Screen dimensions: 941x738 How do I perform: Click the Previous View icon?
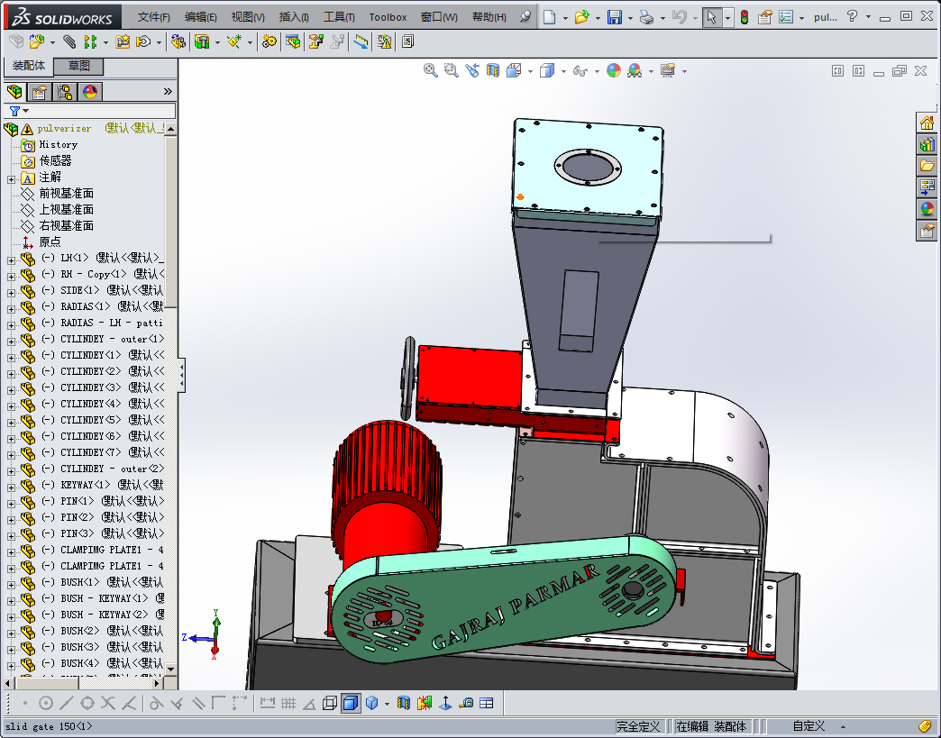point(472,70)
